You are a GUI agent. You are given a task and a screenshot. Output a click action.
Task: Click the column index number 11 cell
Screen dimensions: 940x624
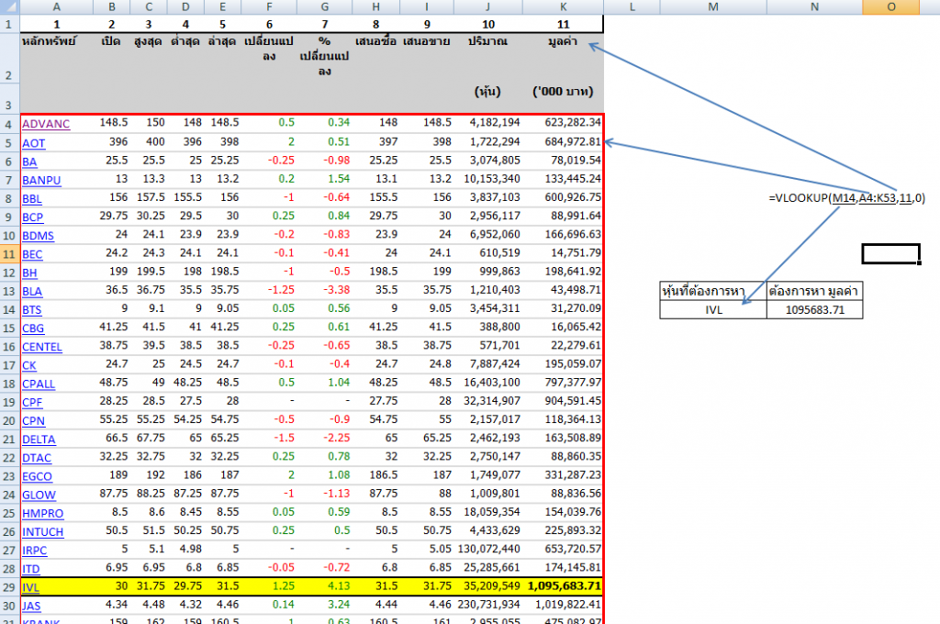point(563,25)
